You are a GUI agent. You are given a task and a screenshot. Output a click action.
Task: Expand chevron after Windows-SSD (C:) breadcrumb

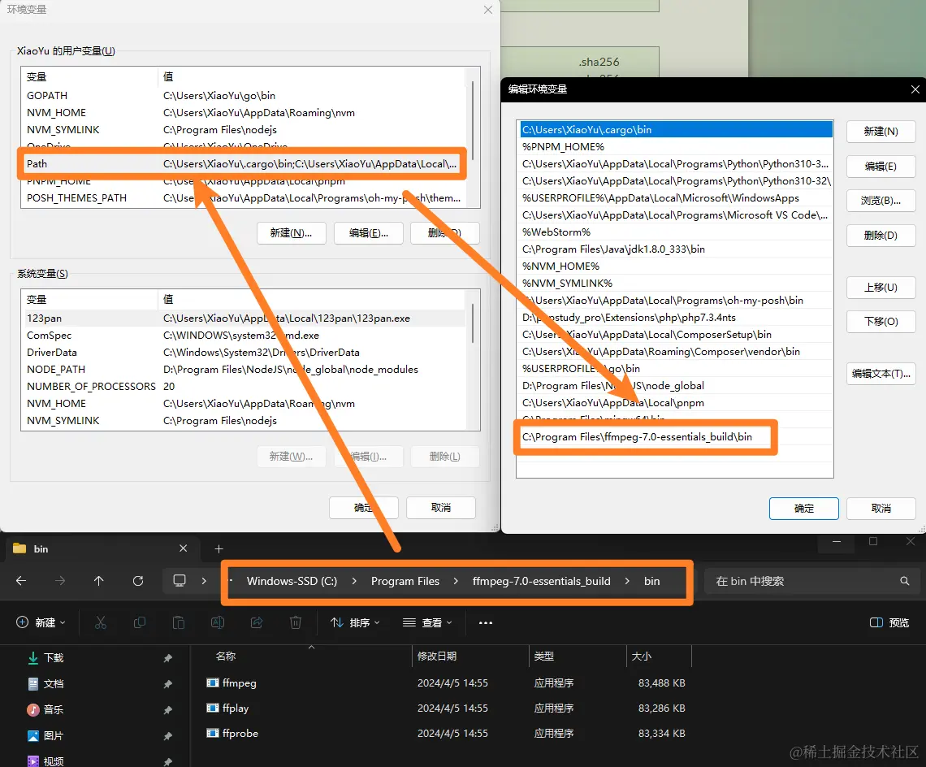click(353, 581)
